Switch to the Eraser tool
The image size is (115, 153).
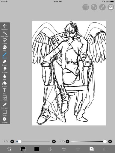[4, 63]
